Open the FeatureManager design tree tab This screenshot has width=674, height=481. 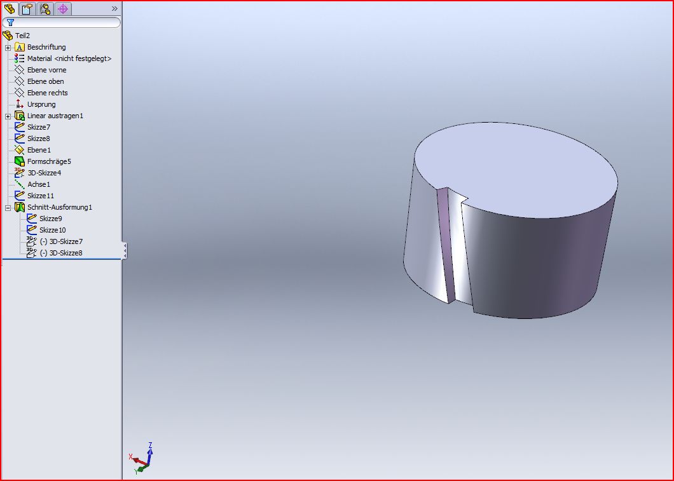(x=10, y=9)
